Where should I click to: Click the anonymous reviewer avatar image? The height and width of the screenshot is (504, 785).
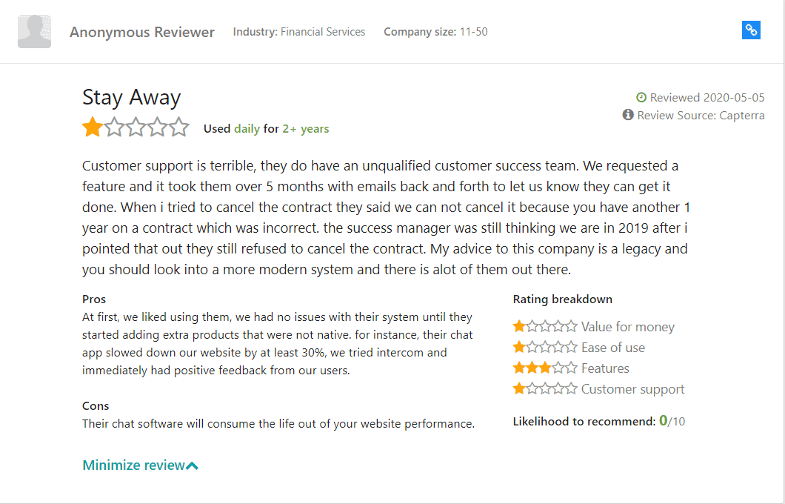(x=35, y=32)
